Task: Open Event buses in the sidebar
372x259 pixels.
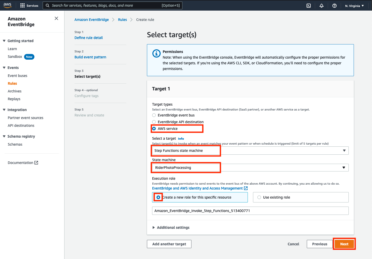Action: pos(17,76)
